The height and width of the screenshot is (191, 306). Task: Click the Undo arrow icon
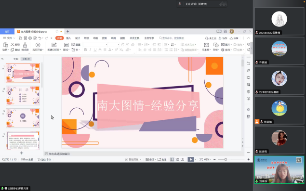40,38
